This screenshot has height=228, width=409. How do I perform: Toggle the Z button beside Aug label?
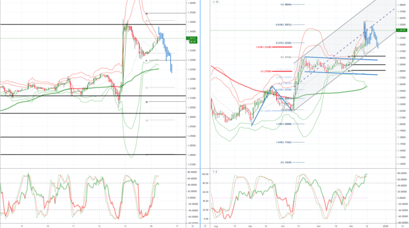coord(205,226)
